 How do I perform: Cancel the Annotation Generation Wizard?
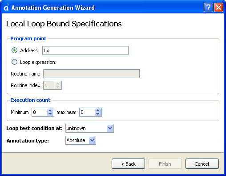[202, 163]
